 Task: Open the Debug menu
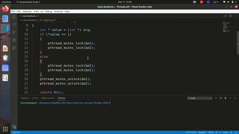point(49,12)
